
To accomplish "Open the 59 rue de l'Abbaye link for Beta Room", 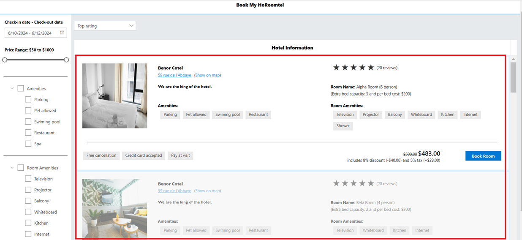I will pyautogui.click(x=174, y=191).
